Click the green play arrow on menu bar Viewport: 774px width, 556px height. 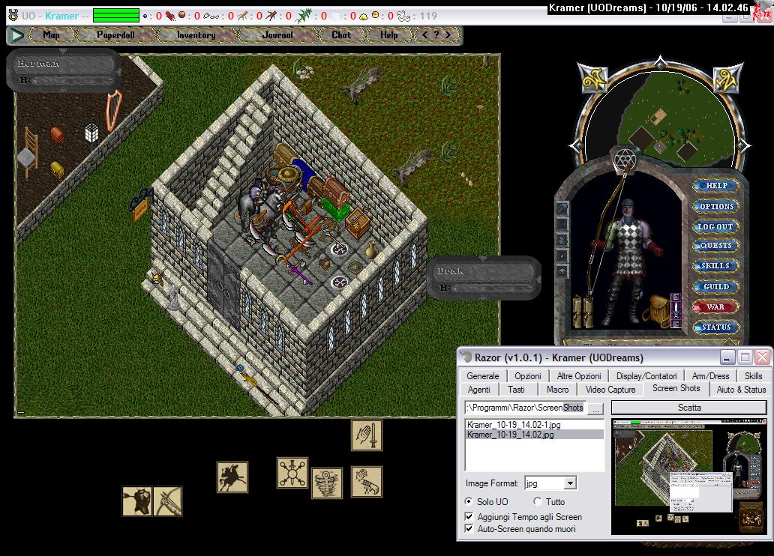click(16, 35)
